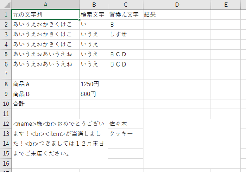Click cell A1 '元の文字列'
Image resolution: width=246 pixels, height=172 pixels.
[x=45, y=14]
